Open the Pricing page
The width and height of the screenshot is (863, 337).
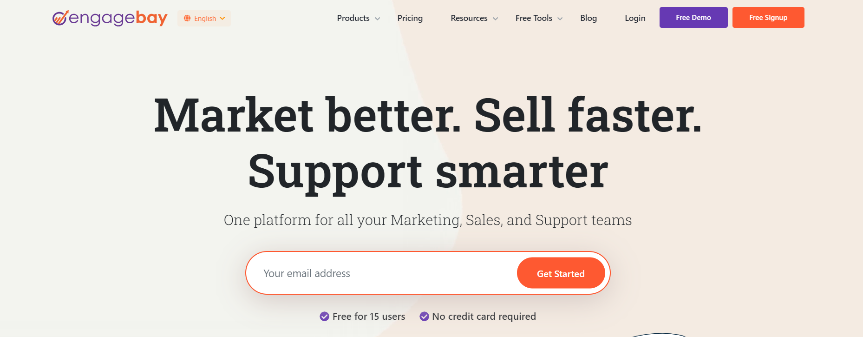(410, 18)
